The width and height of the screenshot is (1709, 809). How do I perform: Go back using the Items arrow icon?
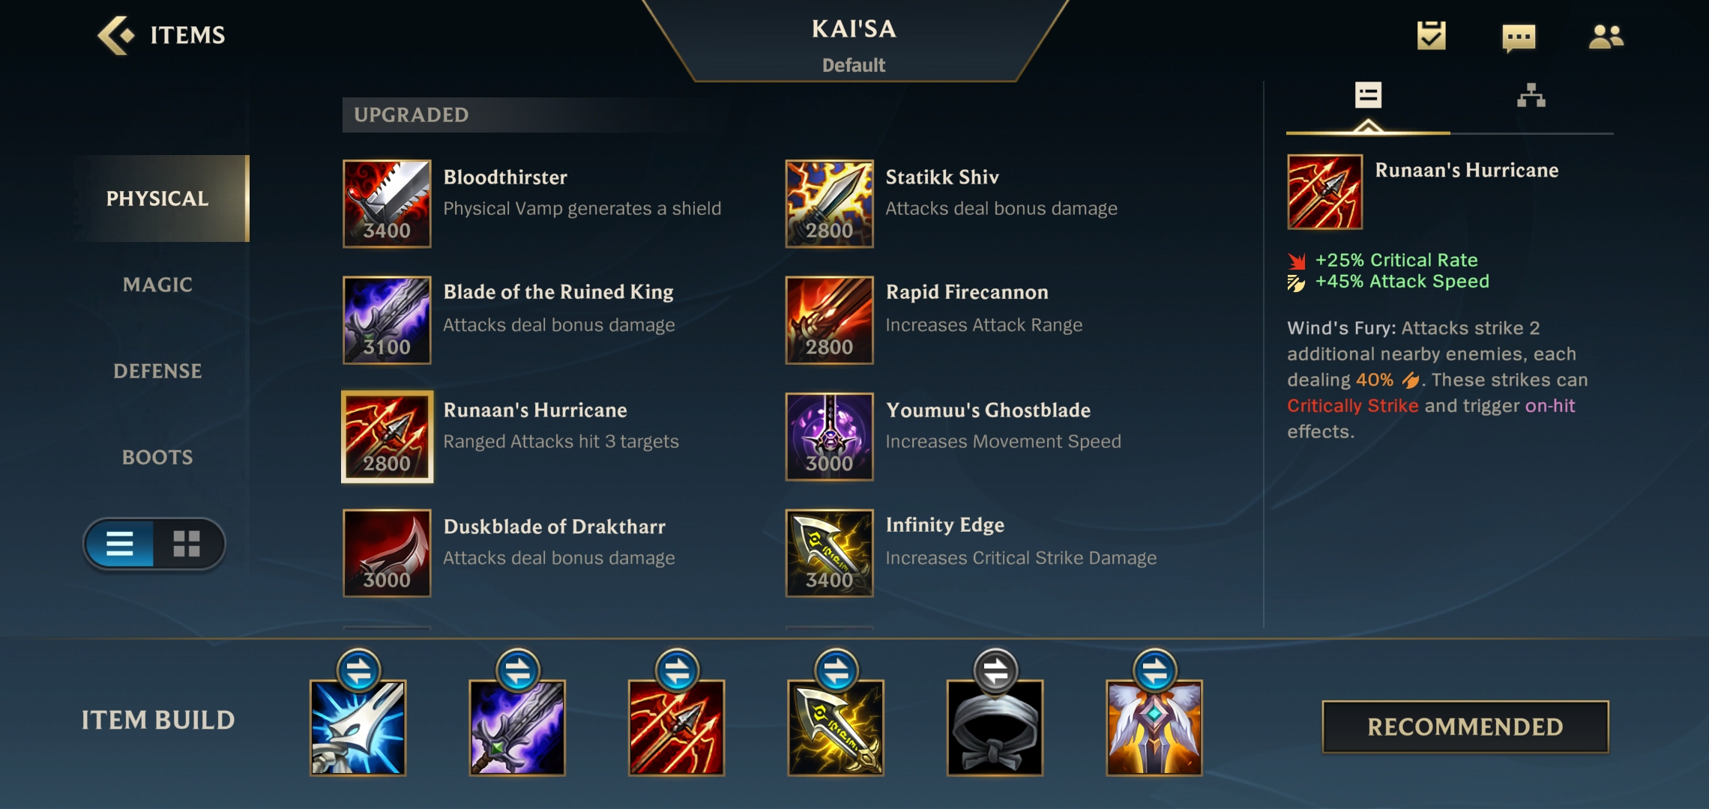coord(116,35)
